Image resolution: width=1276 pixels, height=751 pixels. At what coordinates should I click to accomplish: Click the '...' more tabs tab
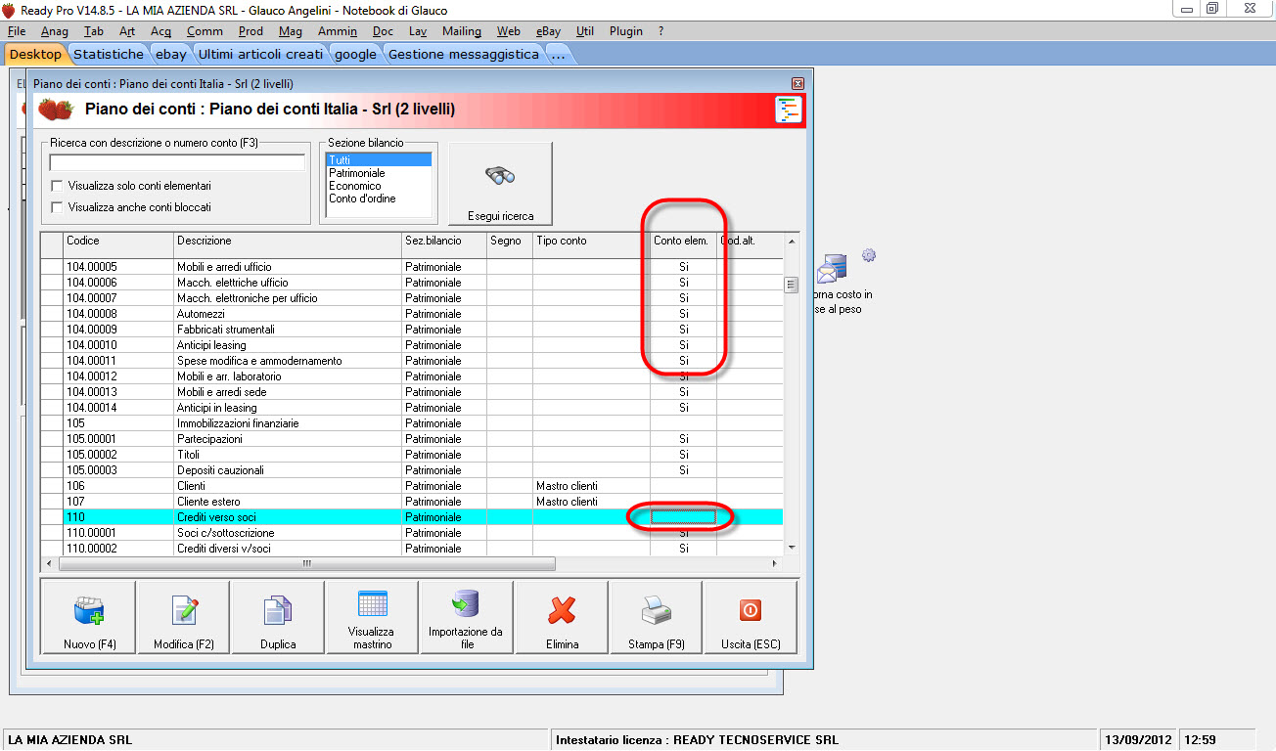pos(559,55)
